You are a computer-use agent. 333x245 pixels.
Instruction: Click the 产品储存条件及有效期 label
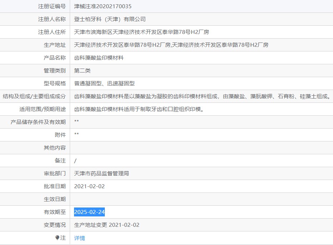click(38, 122)
